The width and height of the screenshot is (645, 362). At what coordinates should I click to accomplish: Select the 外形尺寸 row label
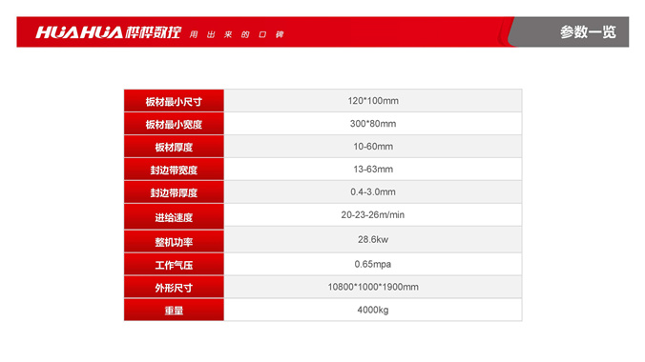[x=174, y=287]
